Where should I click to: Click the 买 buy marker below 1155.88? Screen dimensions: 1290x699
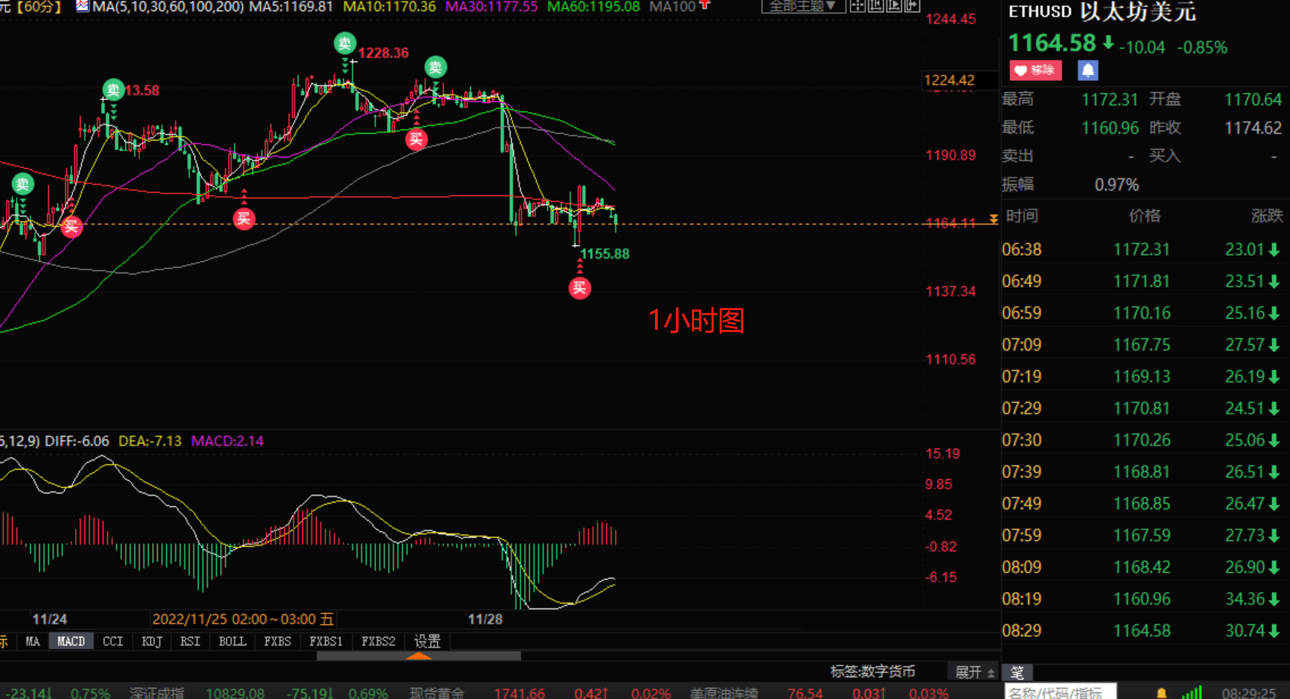click(579, 287)
